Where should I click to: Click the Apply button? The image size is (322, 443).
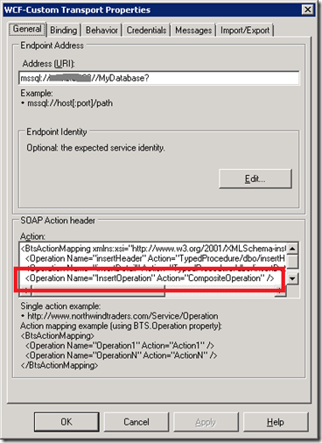[206, 422]
